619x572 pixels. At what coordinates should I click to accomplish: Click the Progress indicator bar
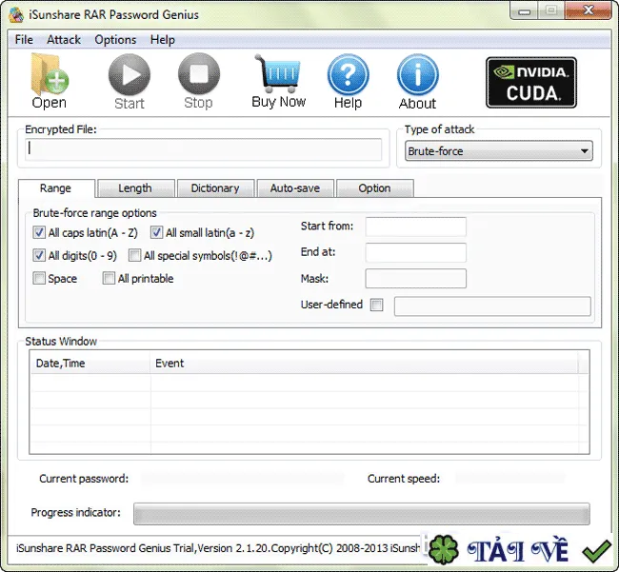(362, 514)
